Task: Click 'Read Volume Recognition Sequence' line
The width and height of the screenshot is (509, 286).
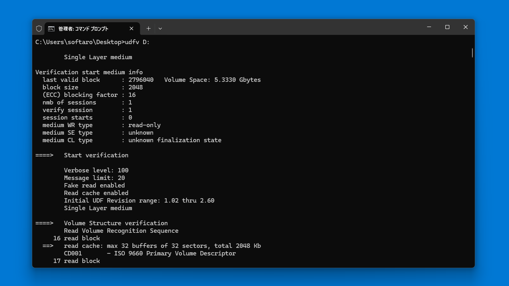Action: point(121,231)
